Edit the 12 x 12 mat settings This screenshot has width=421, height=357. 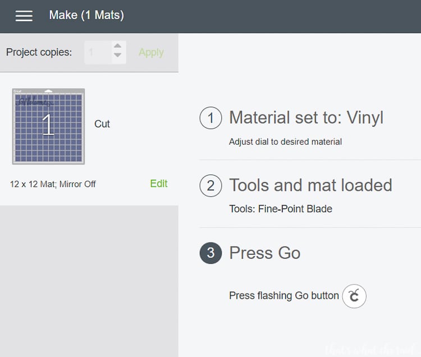pyautogui.click(x=159, y=184)
